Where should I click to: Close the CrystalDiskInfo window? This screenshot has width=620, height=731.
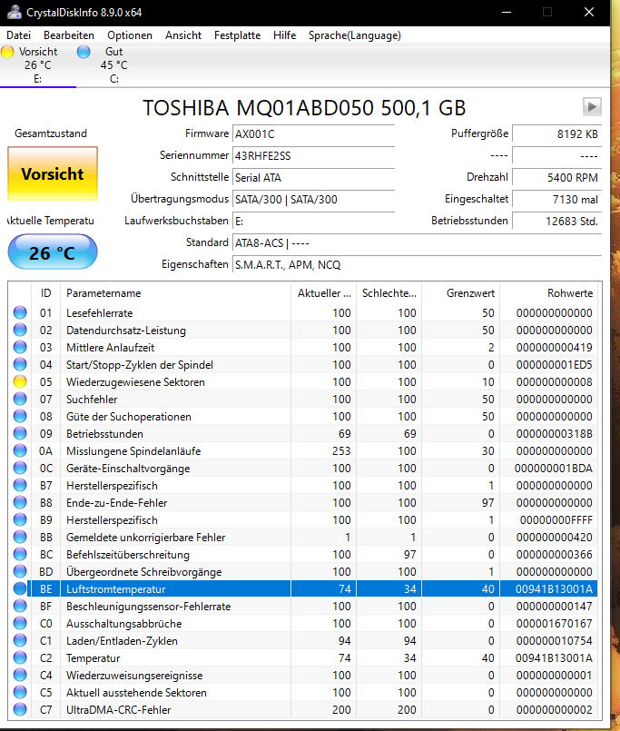pos(589,12)
